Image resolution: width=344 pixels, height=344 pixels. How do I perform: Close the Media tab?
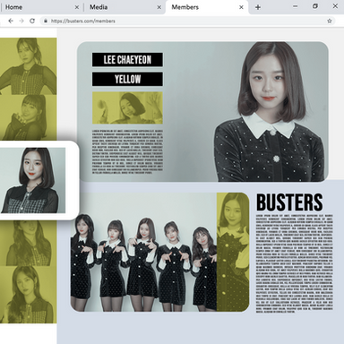[x=159, y=7]
